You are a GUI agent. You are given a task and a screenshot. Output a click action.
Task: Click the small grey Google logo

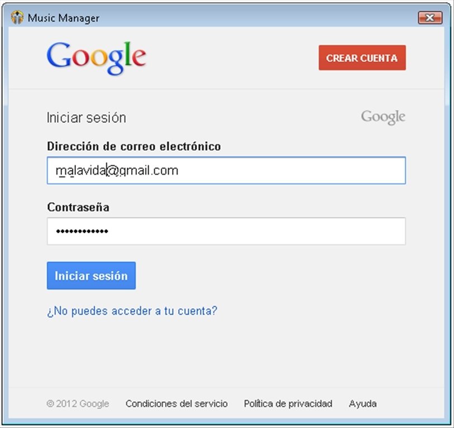(383, 117)
